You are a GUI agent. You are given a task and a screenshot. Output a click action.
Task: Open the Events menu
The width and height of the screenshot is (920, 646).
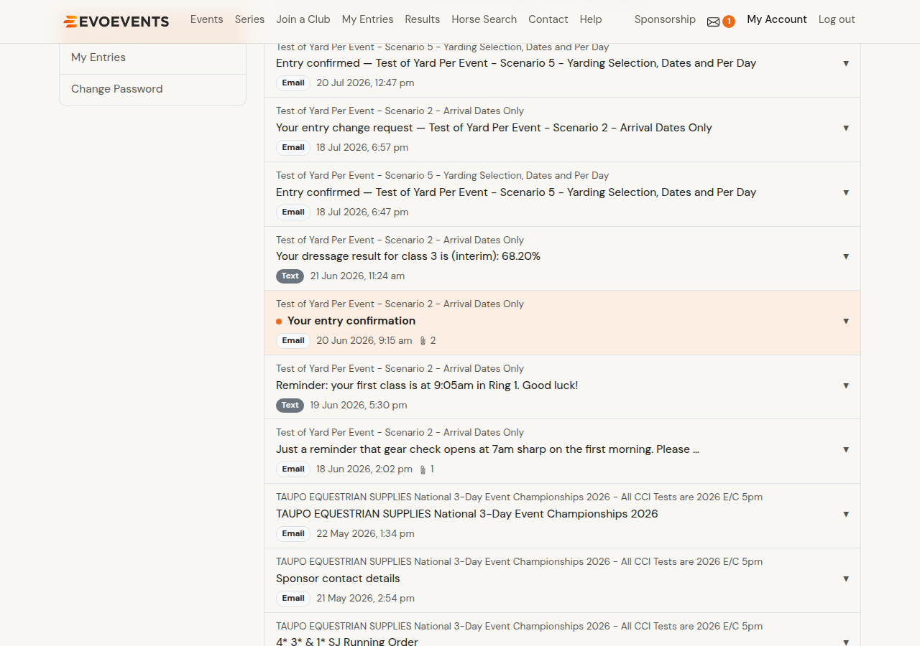207,19
